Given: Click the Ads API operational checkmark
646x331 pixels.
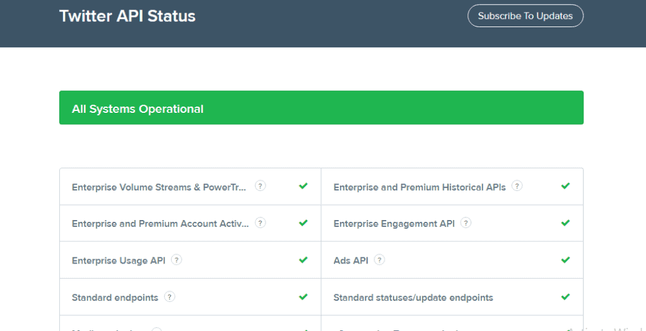Looking at the screenshot, I should (566, 260).
